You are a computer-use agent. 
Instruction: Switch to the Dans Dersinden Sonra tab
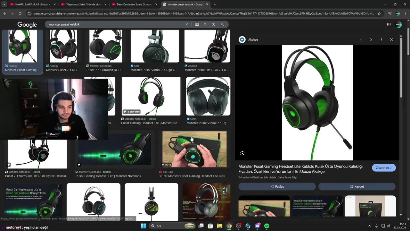134,4
